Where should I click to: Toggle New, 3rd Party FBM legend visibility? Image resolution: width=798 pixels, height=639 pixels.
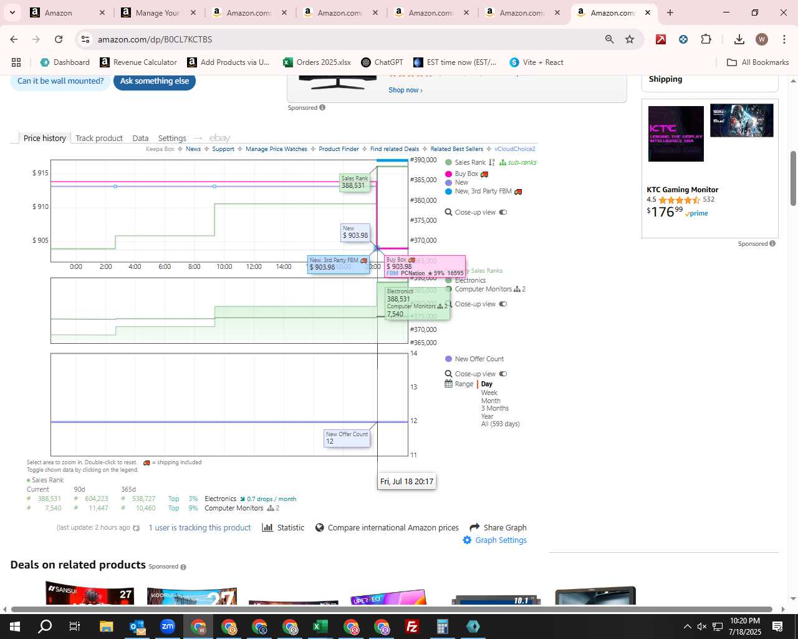483,192
